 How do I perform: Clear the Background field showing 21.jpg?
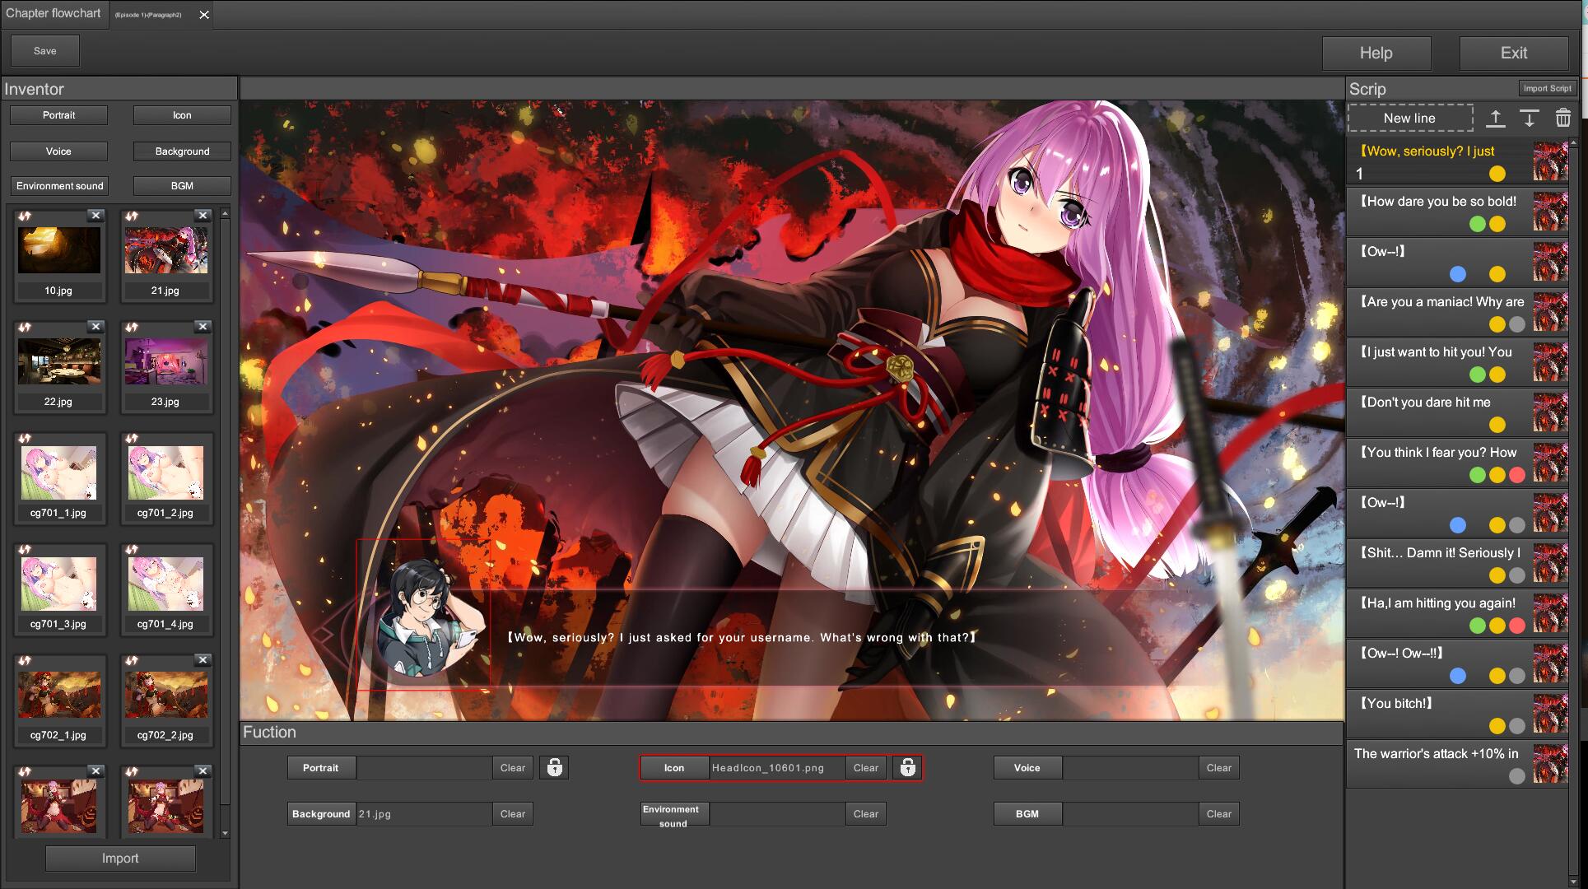click(512, 813)
